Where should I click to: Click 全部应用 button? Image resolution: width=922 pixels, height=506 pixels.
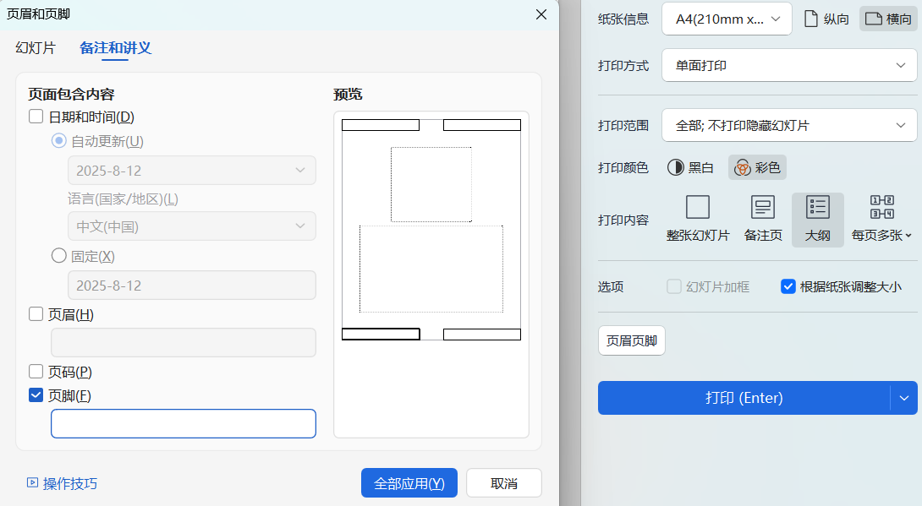click(409, 483)
